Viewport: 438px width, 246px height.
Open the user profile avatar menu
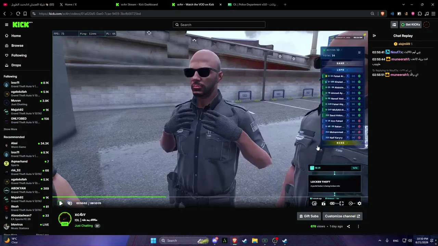426,25
